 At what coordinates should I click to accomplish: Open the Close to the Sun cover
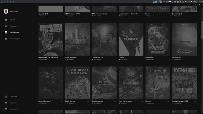(x=104, y=39)
